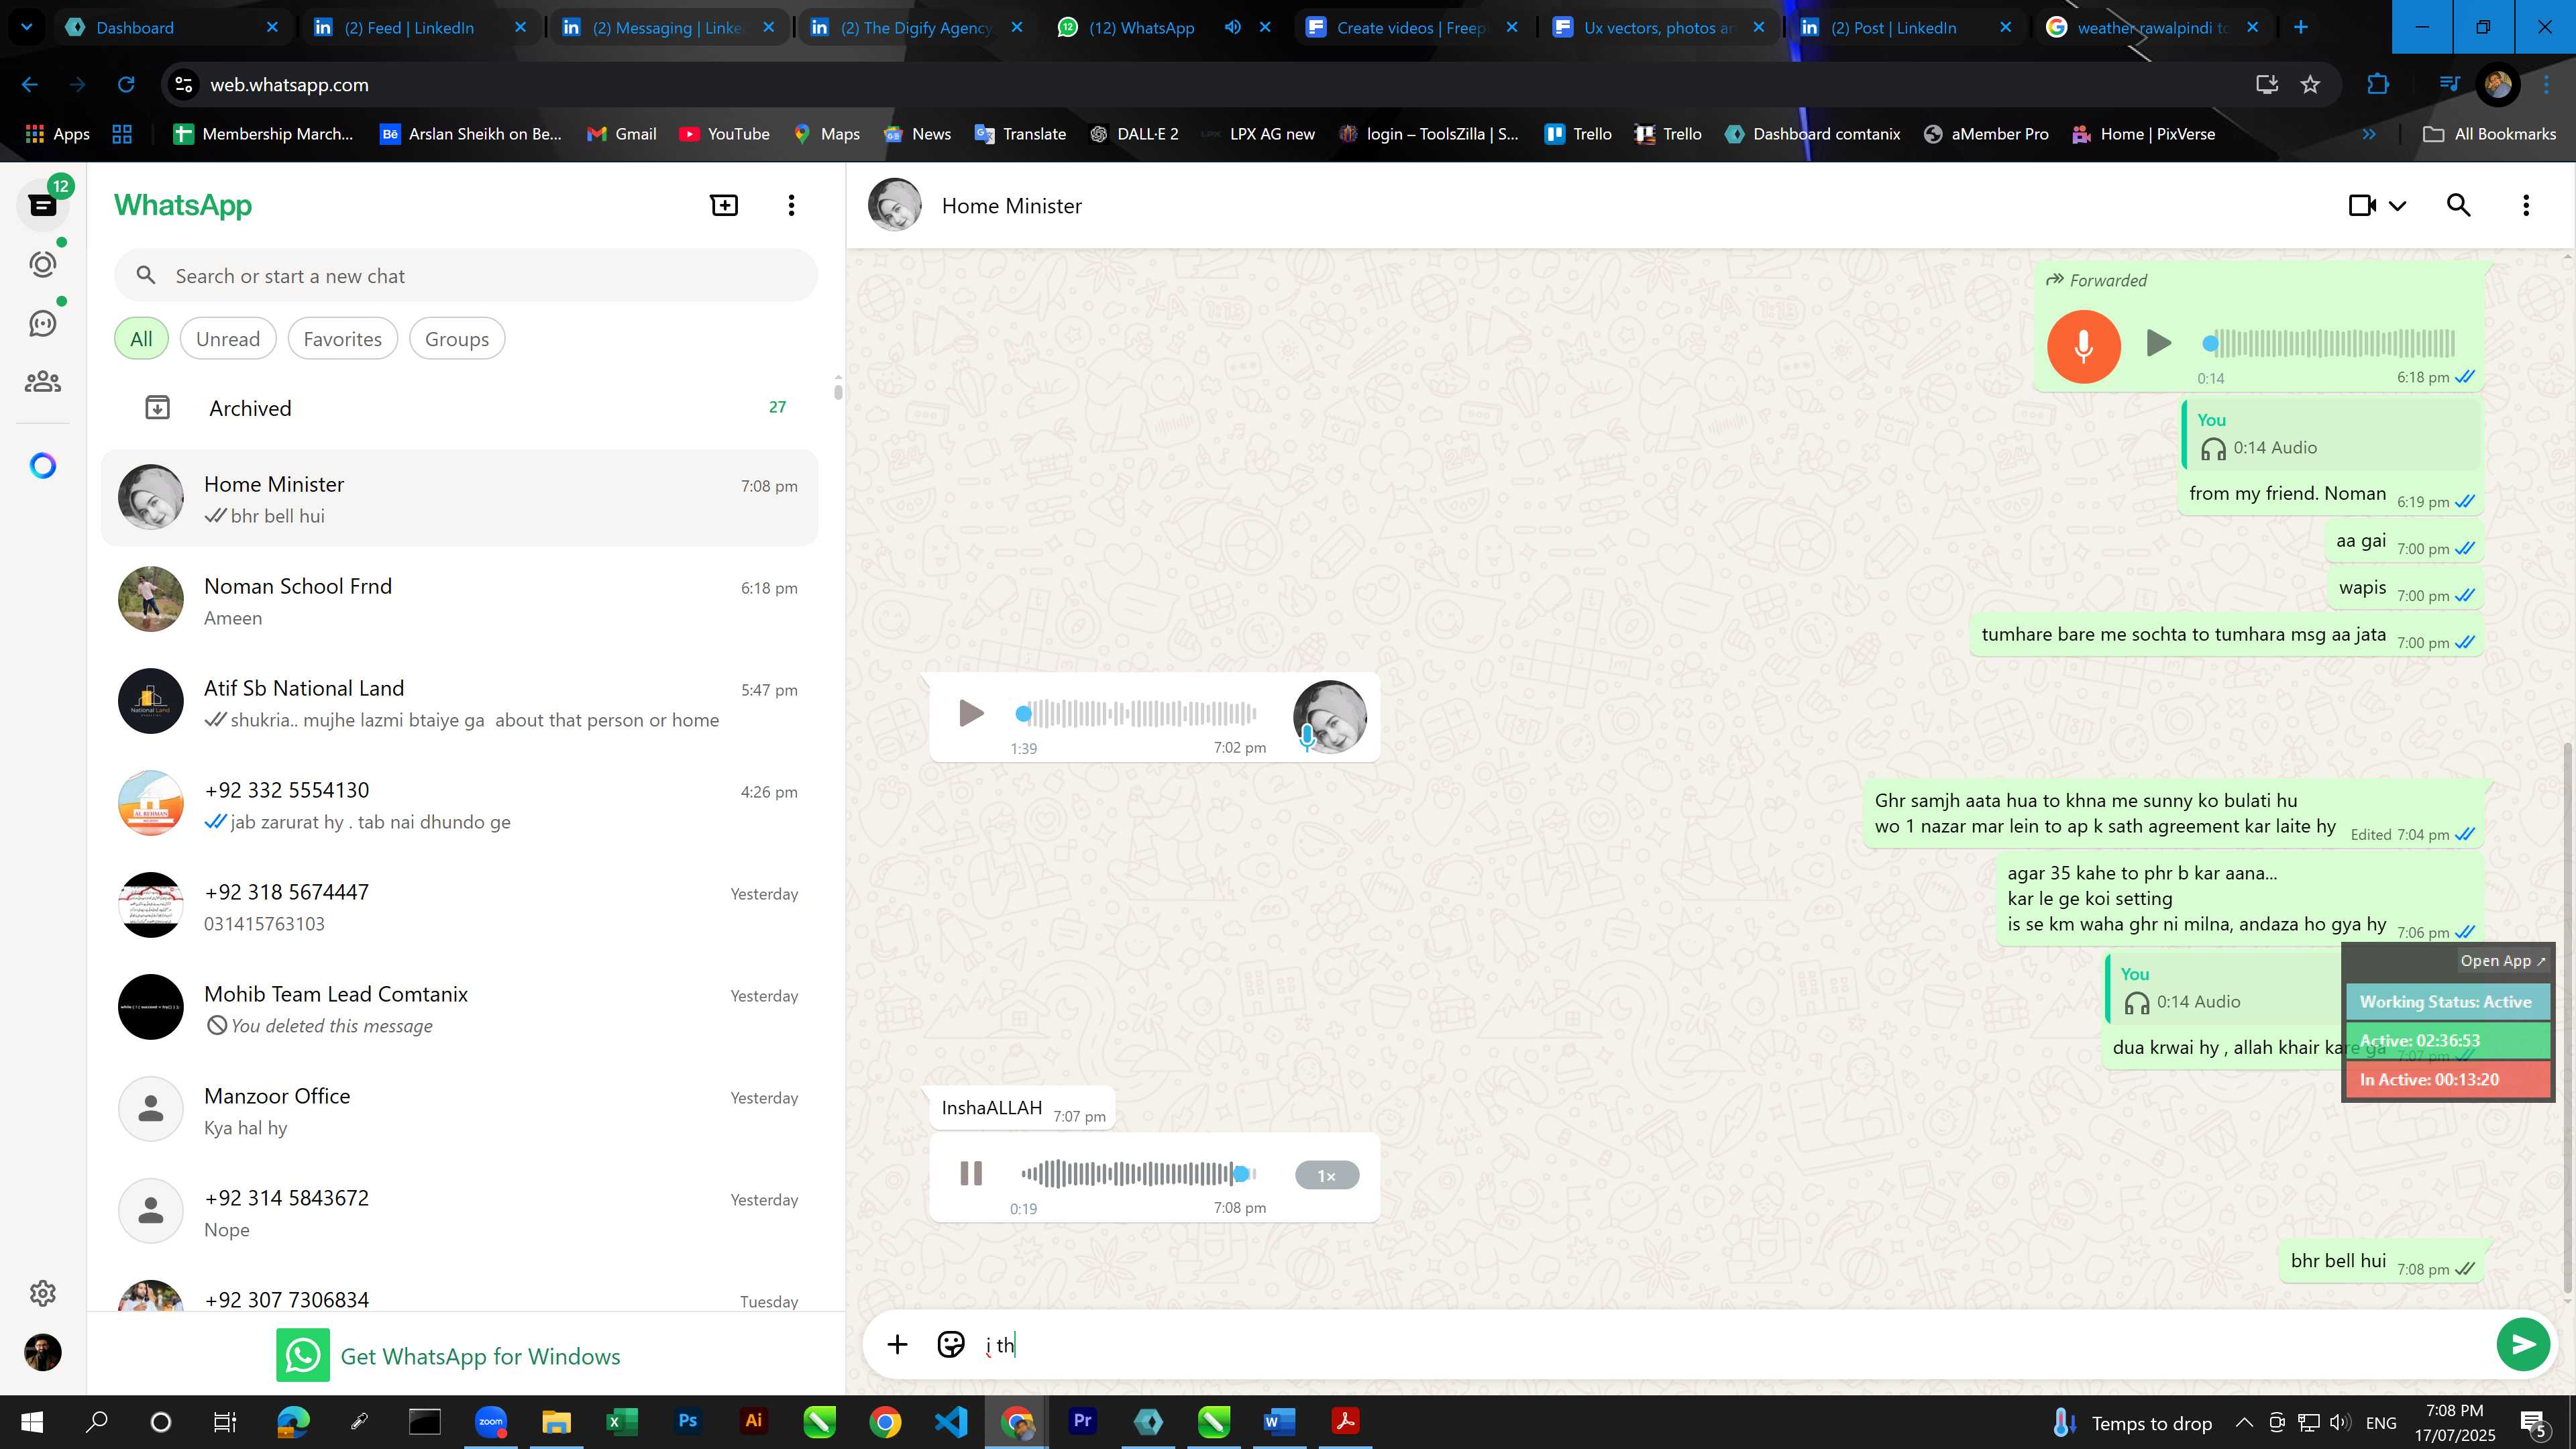
Task: Reload the WhatsApp web page
Action: [126, 85]
